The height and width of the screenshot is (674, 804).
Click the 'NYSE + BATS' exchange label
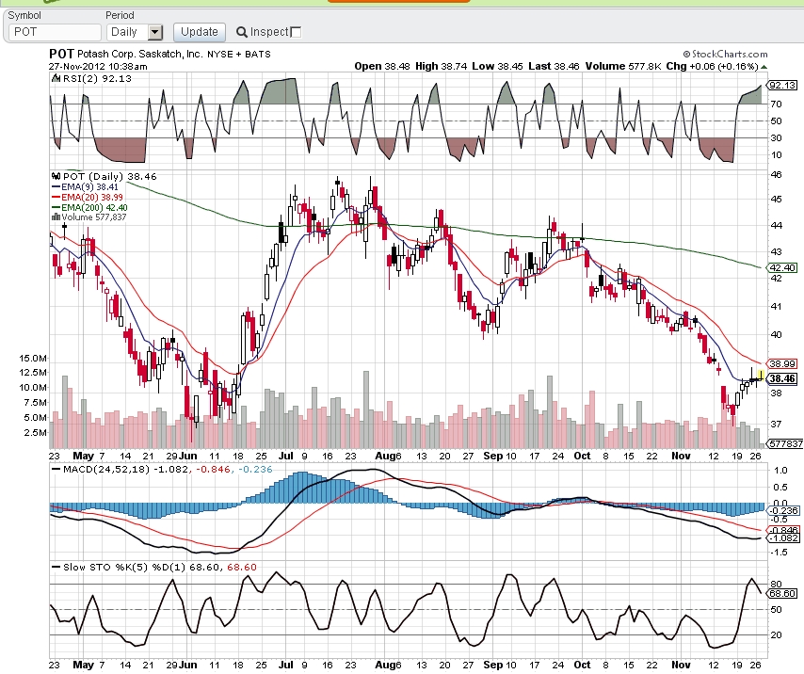239,54
